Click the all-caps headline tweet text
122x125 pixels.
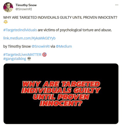[60, 17]
